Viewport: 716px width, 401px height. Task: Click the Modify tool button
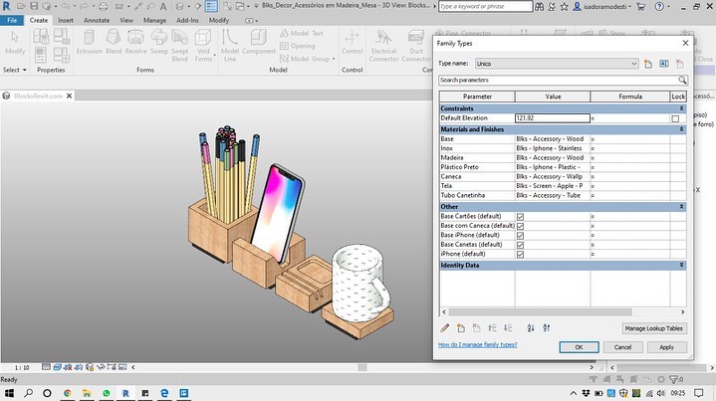point(15,42)
